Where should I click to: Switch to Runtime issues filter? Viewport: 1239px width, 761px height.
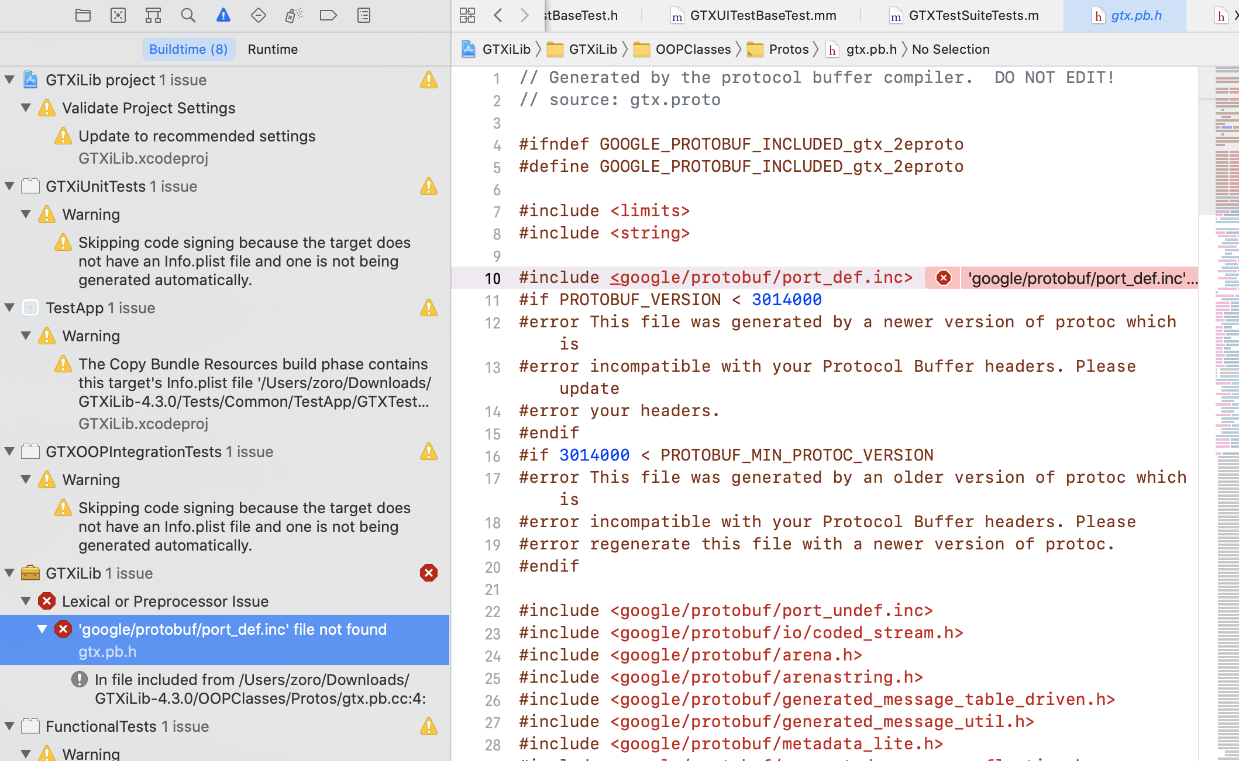(x=272, y=49)
